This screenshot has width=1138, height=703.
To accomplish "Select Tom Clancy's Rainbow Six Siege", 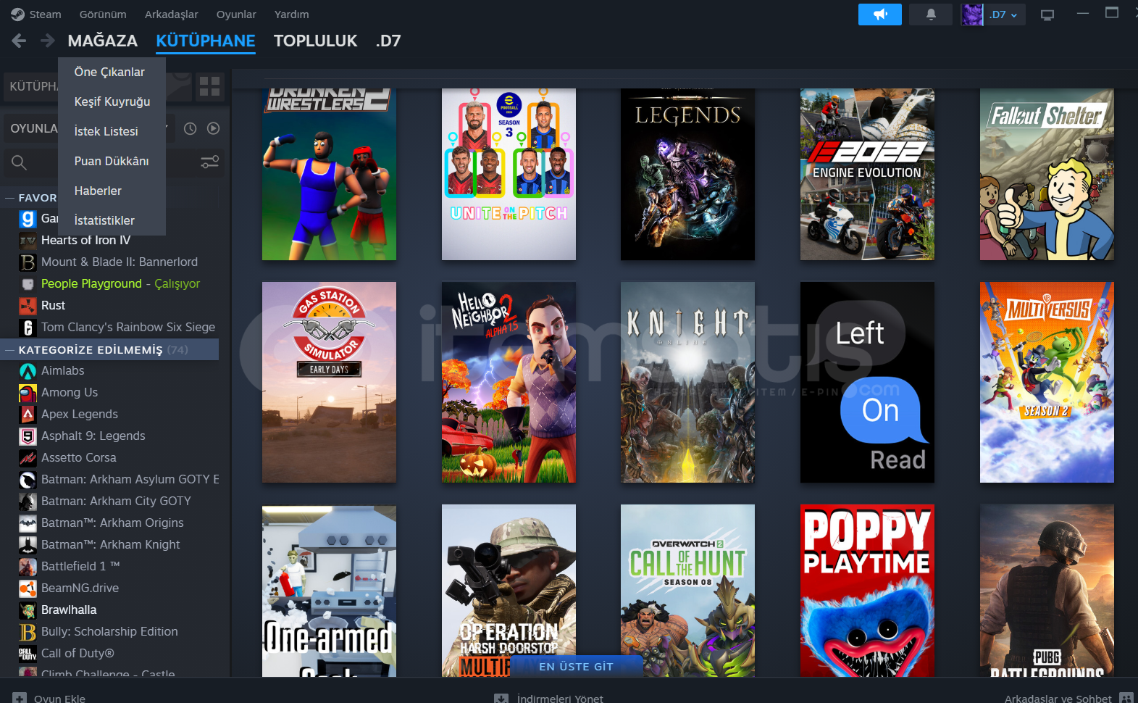I will [x=128, y=327].
